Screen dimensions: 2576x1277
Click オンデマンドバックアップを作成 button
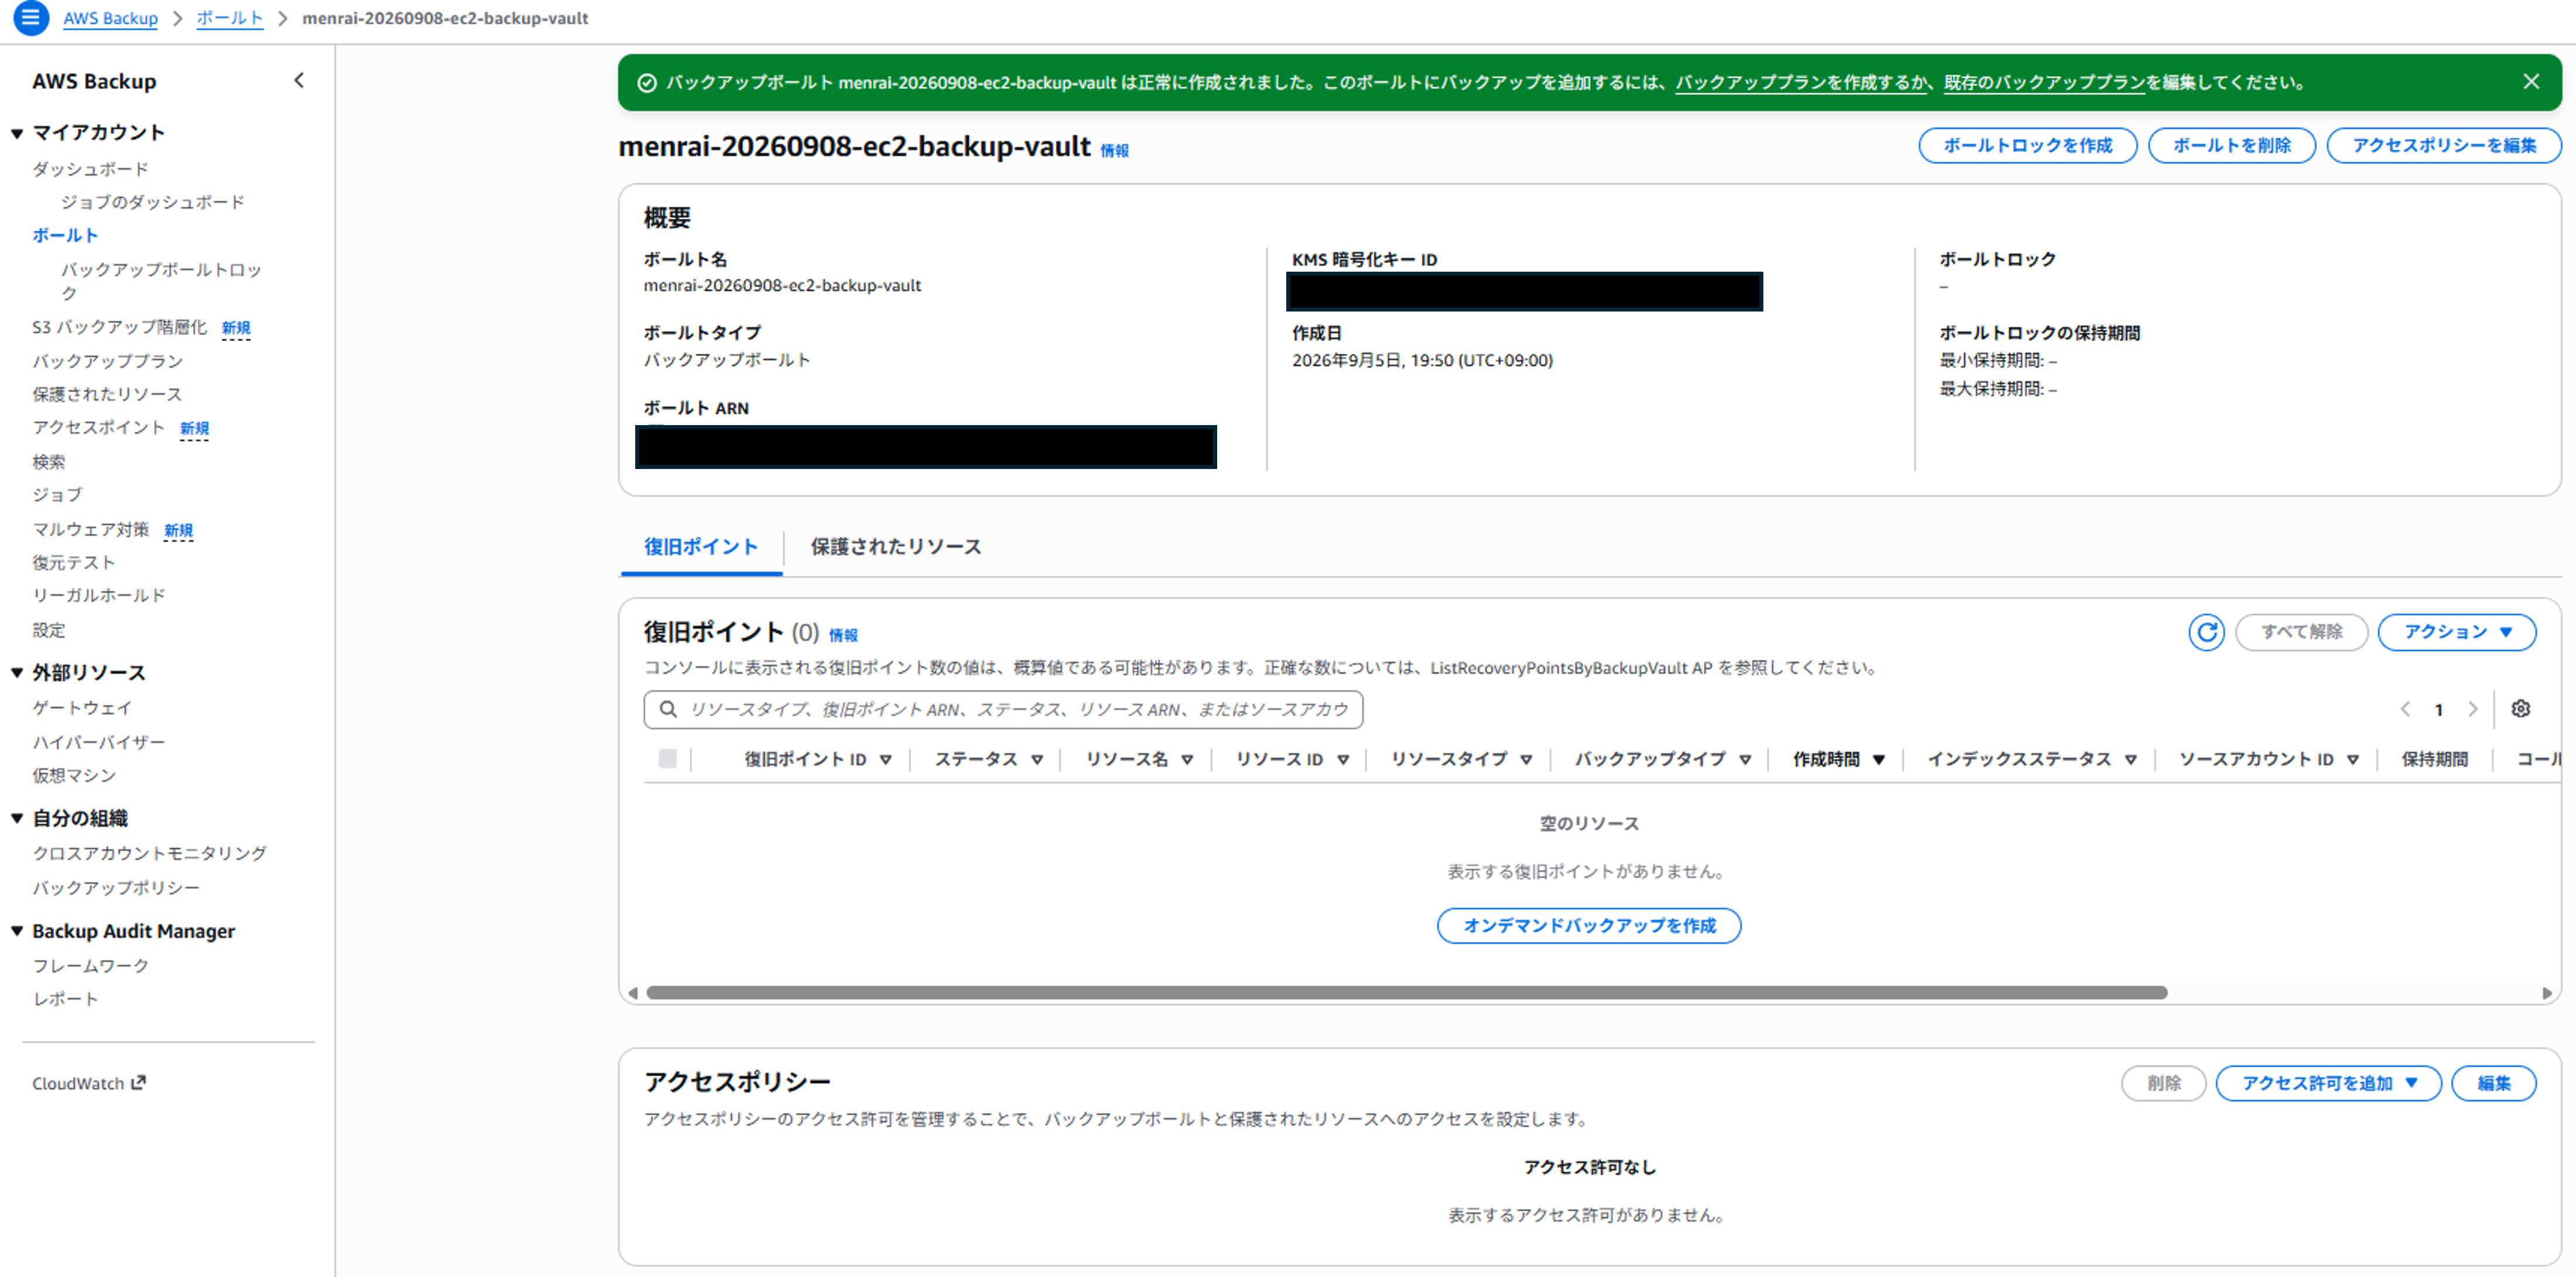tap(1588, 925)
